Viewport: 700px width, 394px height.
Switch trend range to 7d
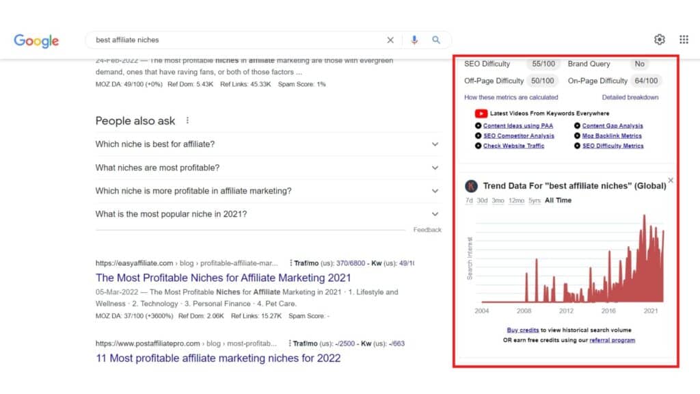(x=469, y=200)
